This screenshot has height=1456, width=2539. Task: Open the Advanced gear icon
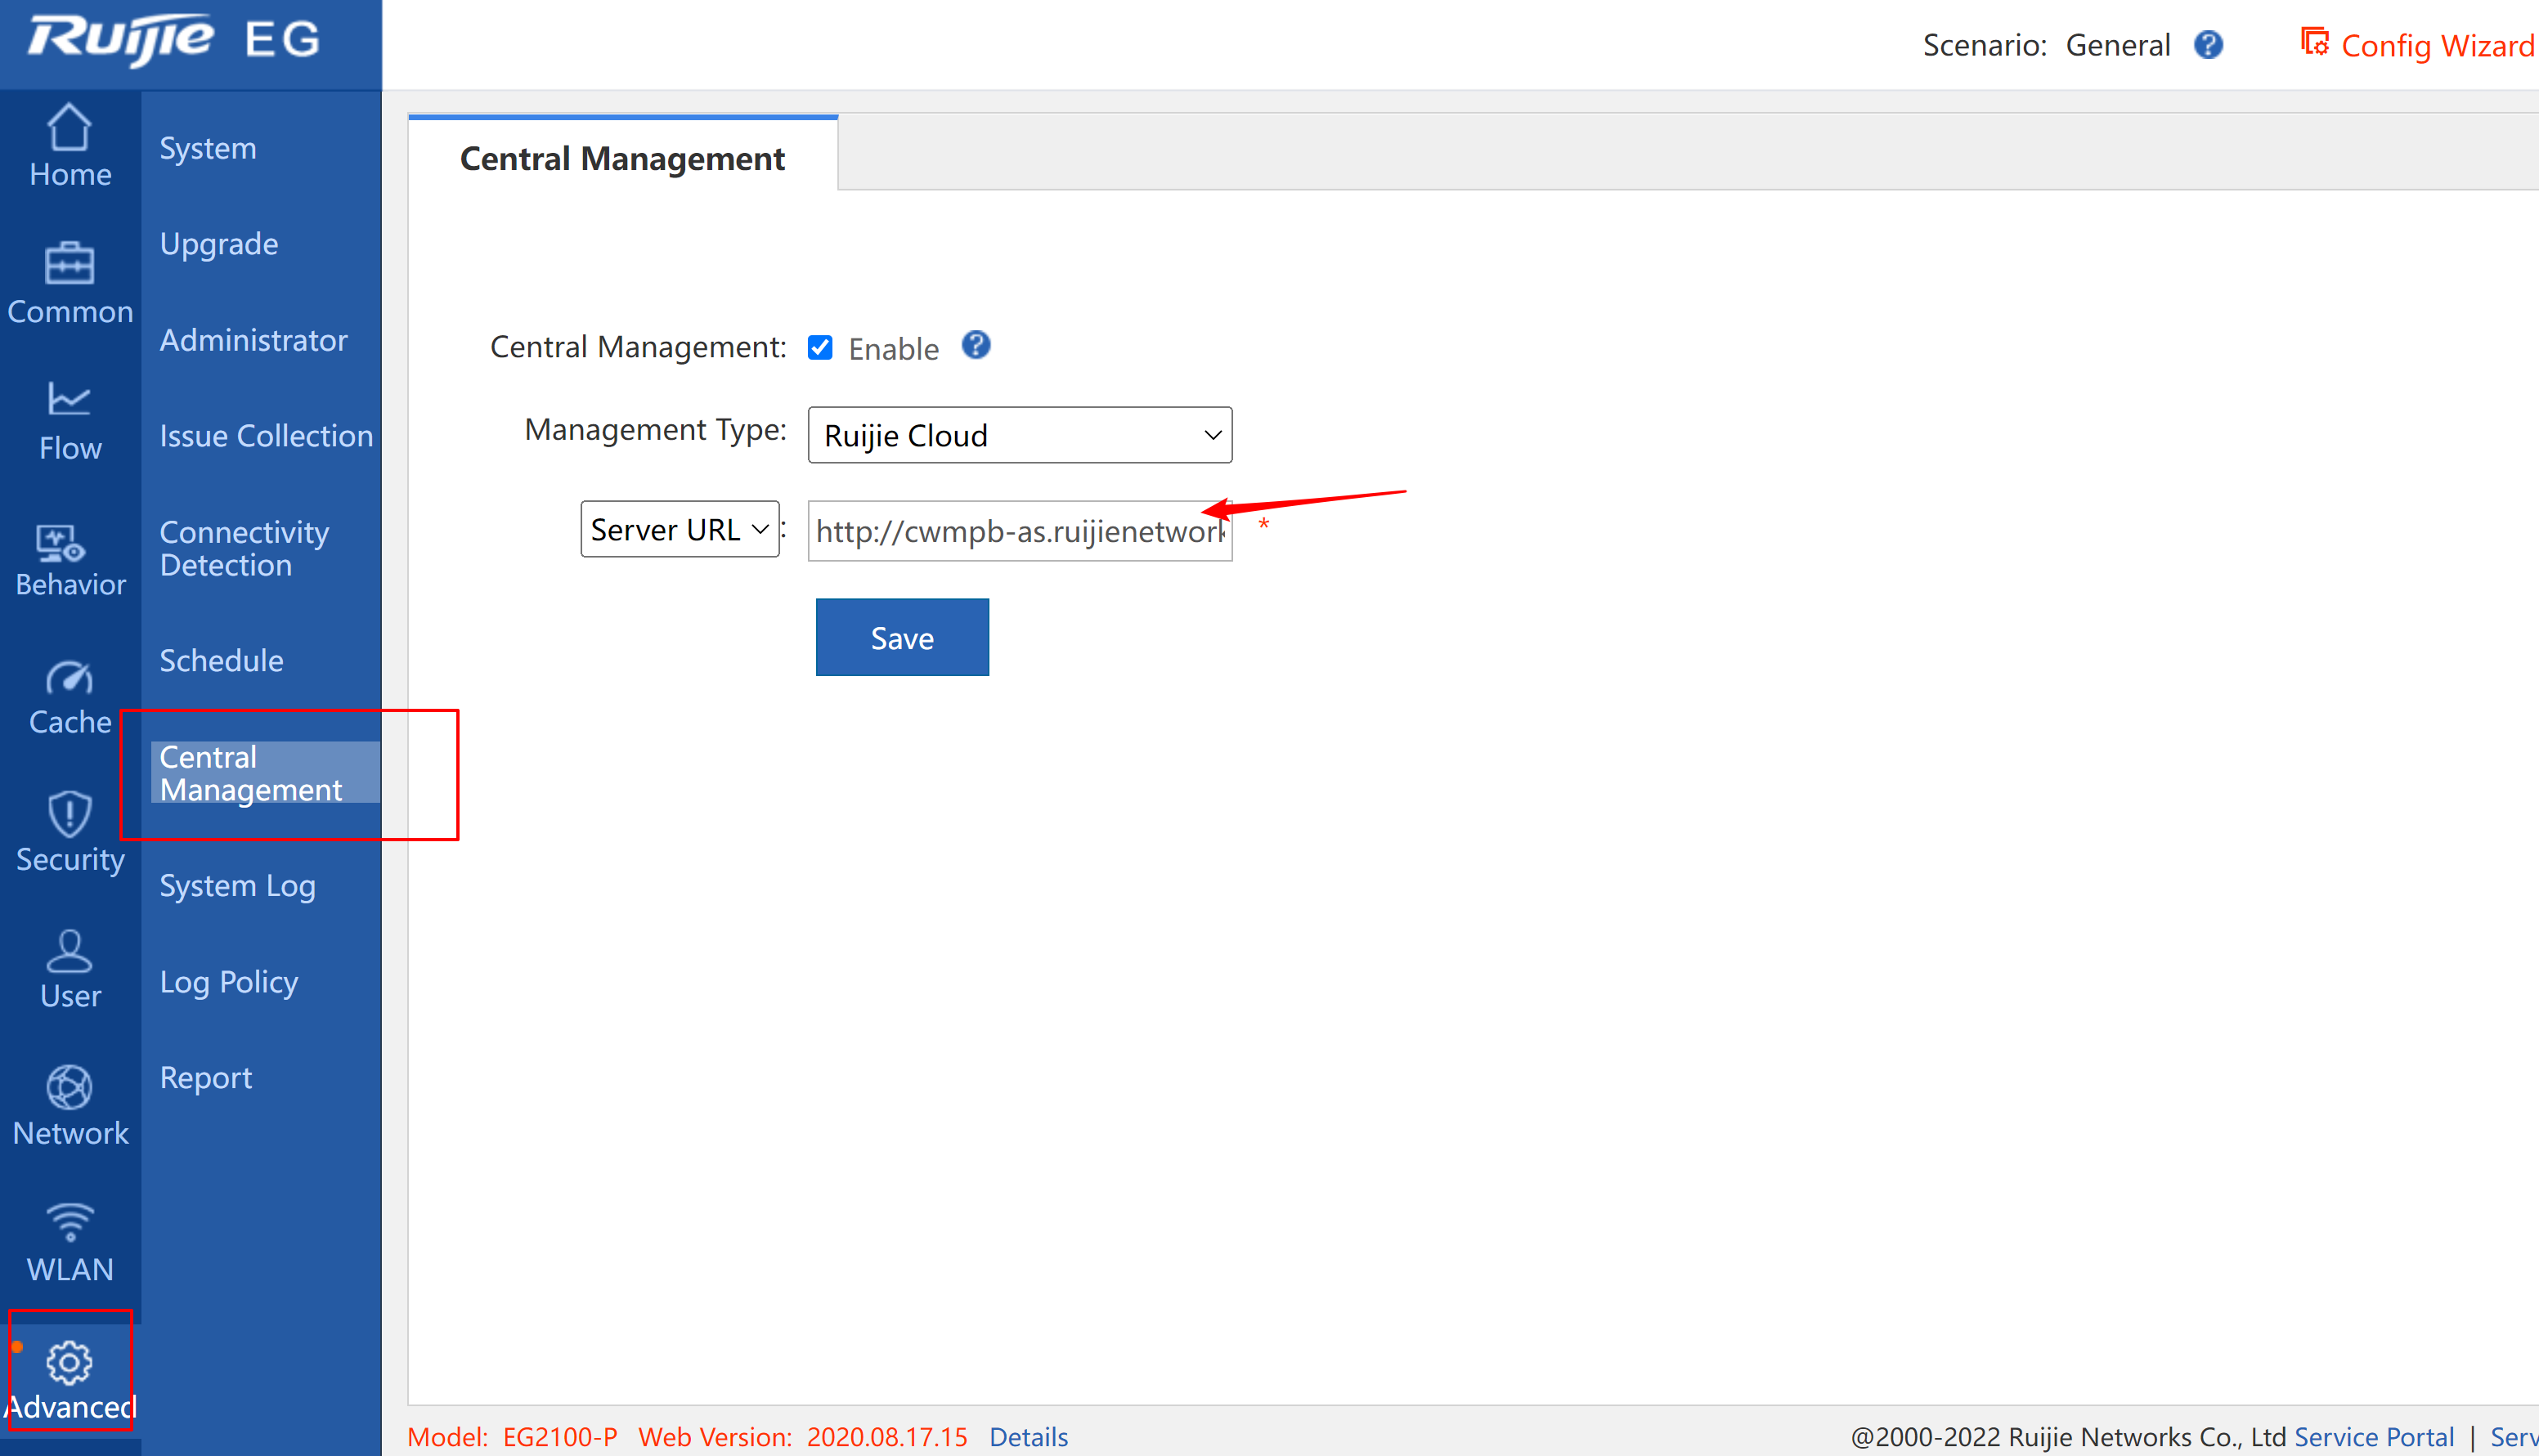pyautogui.click(x=69, y=1362)
